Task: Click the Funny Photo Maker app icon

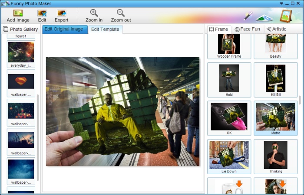Action: tap(5, 3)
